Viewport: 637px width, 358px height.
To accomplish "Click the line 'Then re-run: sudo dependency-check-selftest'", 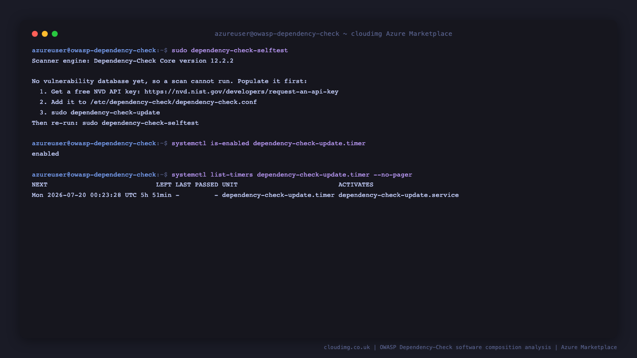I will pyautogui.click(x=115, y=123).
